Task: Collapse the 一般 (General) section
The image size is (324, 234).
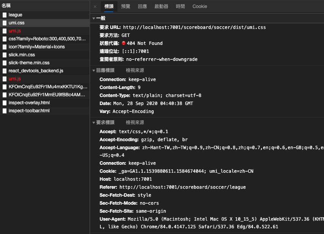Action: [x=94, y=18]
